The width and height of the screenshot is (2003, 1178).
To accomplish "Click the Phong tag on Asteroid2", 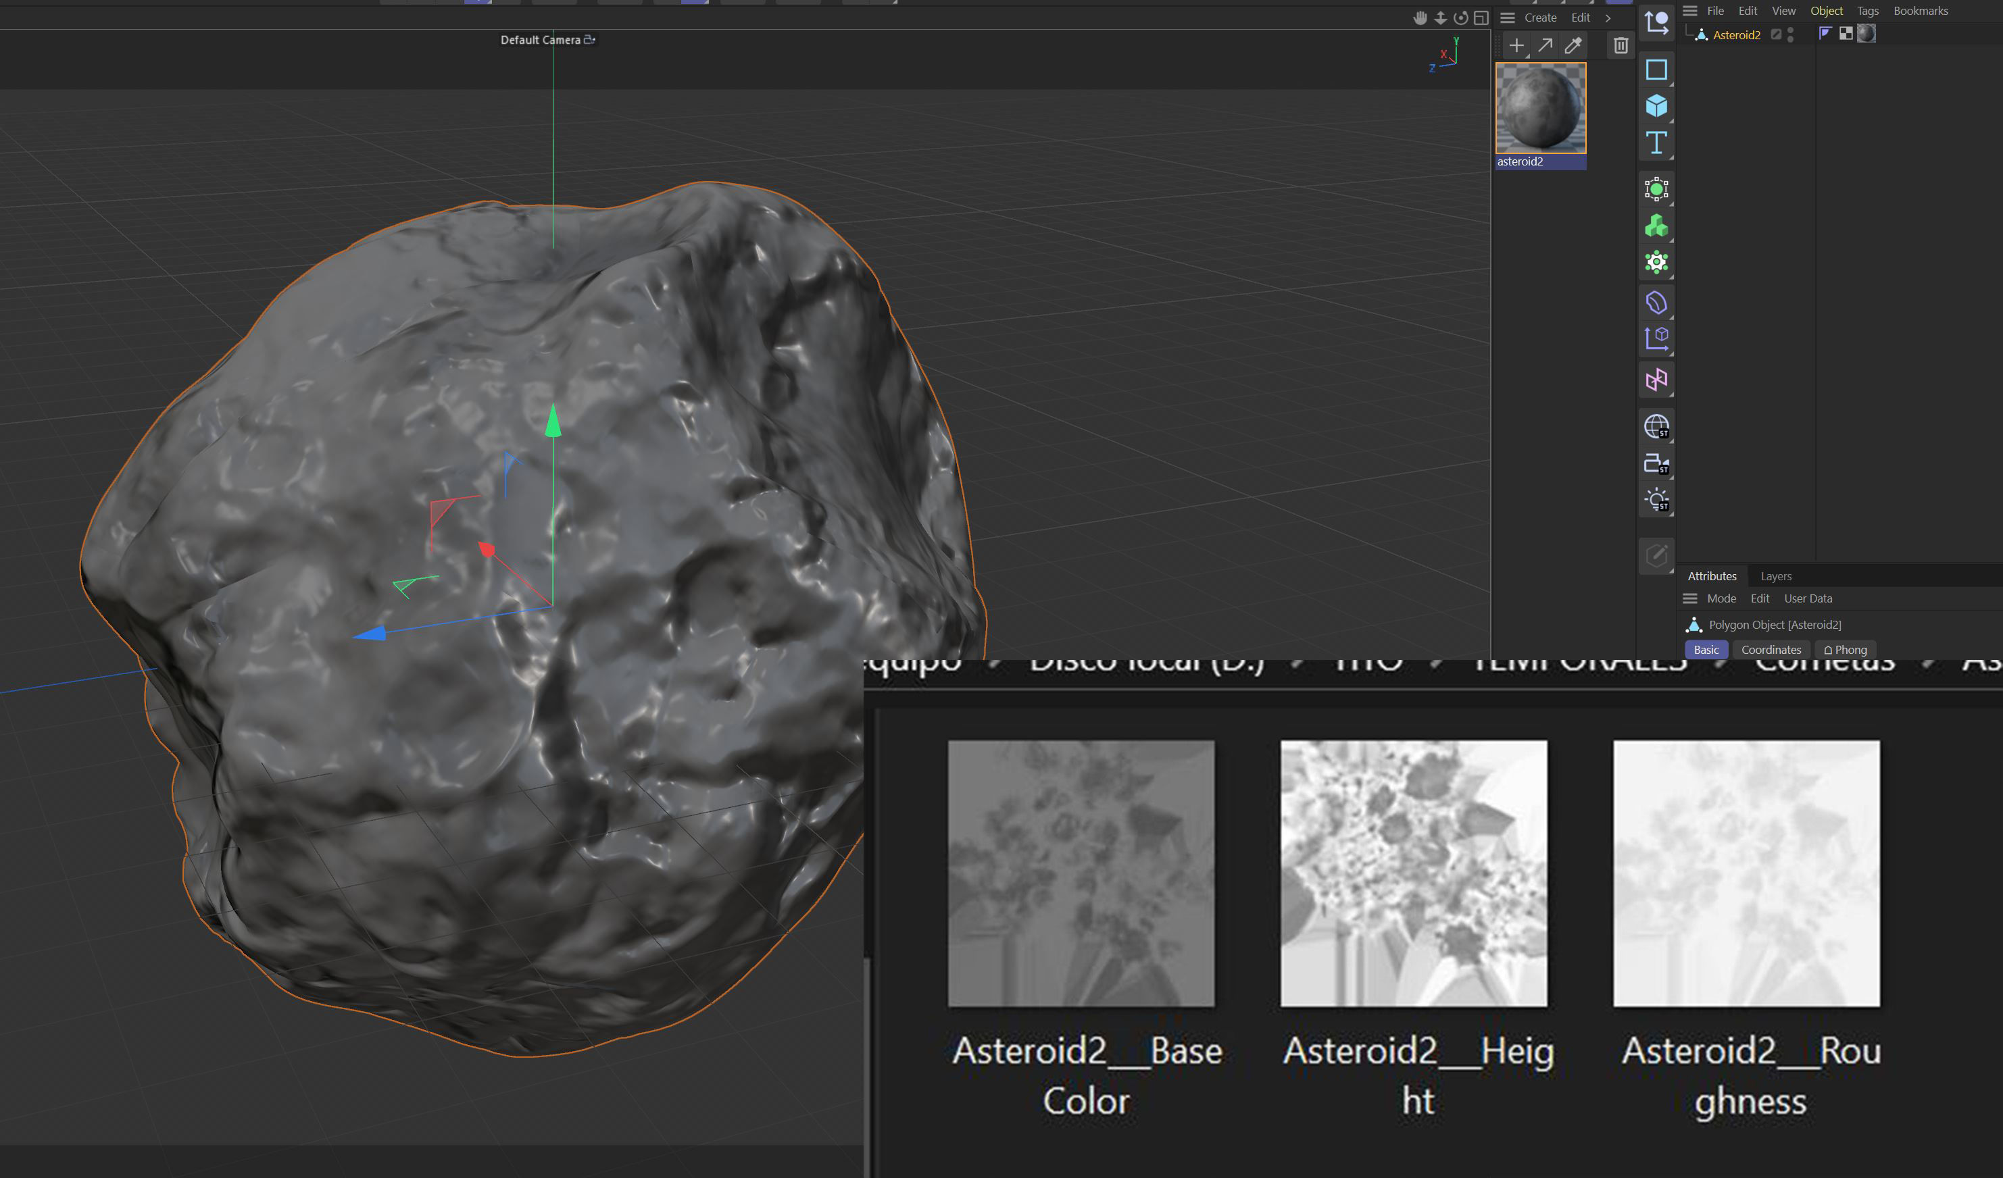I will (1825, 33).
